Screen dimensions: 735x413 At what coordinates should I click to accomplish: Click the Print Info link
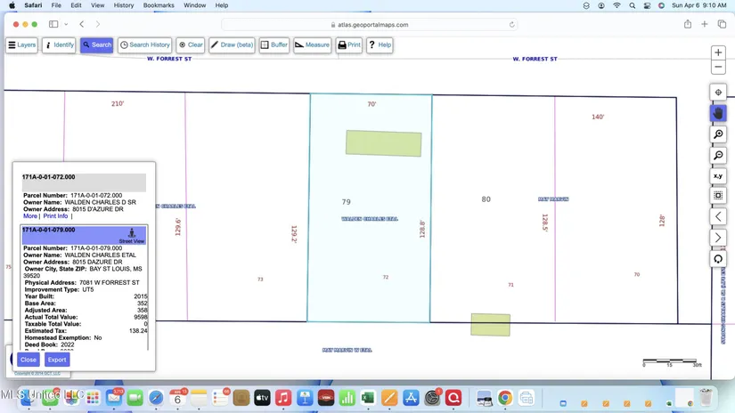pos(55,216)
